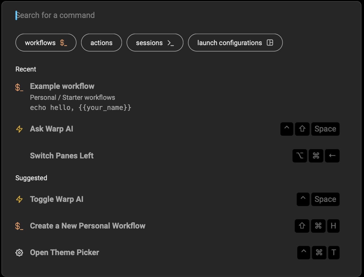Open Theme Picker from suggestions

(64, 253)
